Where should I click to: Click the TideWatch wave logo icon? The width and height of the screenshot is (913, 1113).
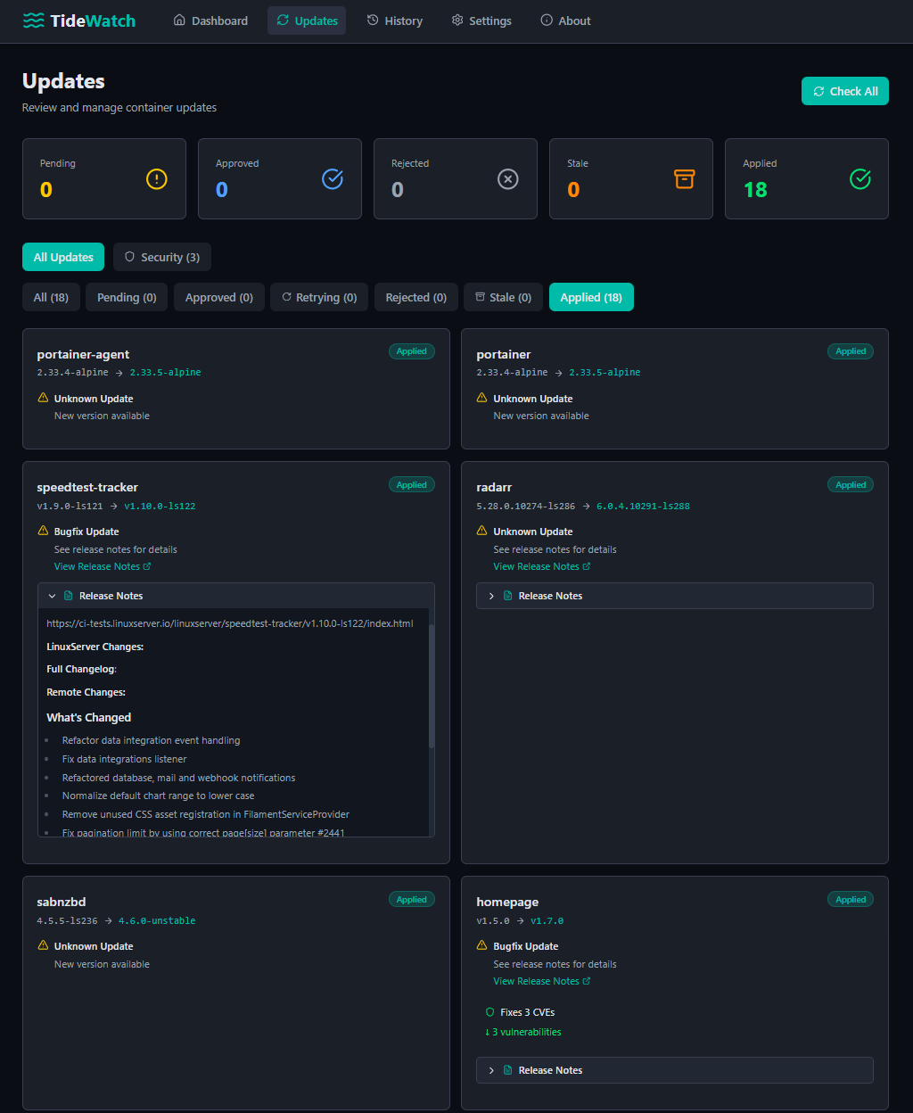33,21
